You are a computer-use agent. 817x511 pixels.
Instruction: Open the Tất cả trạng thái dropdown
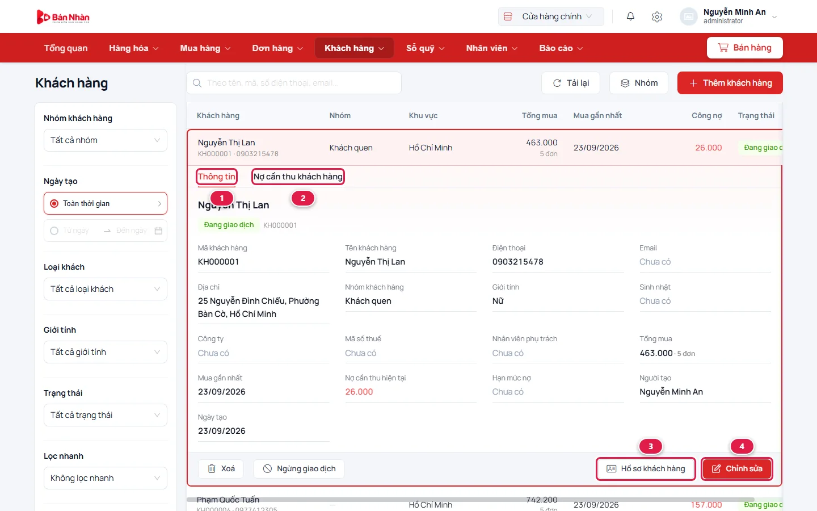[x=106, y=415]
